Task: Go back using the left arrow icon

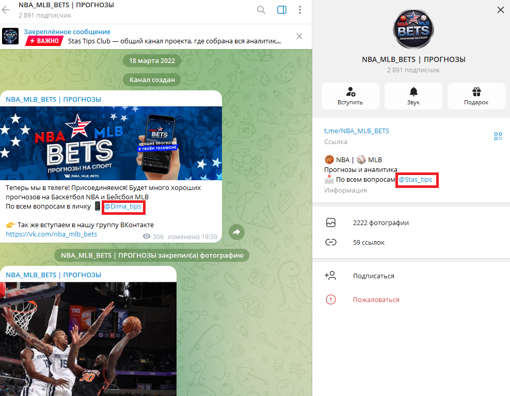Action: [6, 10]
